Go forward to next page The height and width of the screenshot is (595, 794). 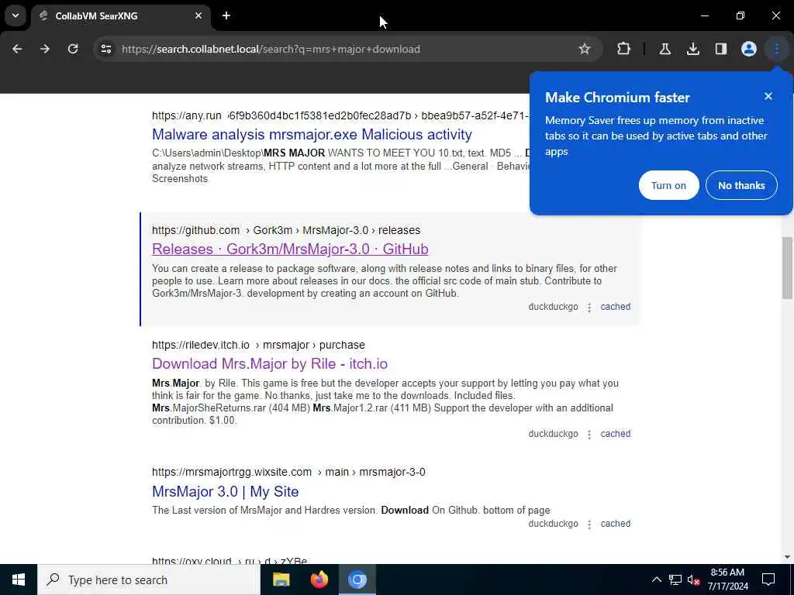(45, 49)
